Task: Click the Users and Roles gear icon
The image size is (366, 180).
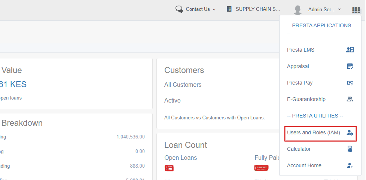Action: (350, 132)
